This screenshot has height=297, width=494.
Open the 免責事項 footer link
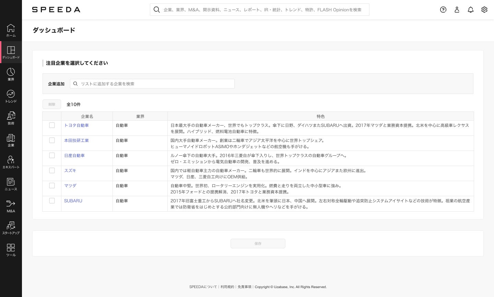click(244, 287)
